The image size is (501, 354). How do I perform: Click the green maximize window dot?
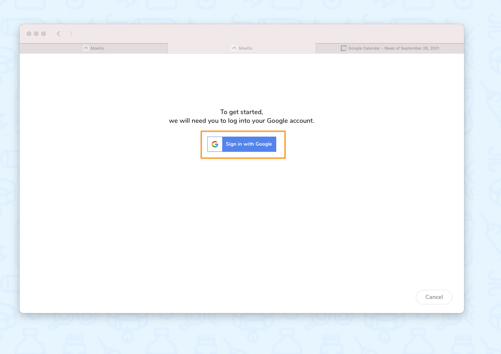pos(44,34)
